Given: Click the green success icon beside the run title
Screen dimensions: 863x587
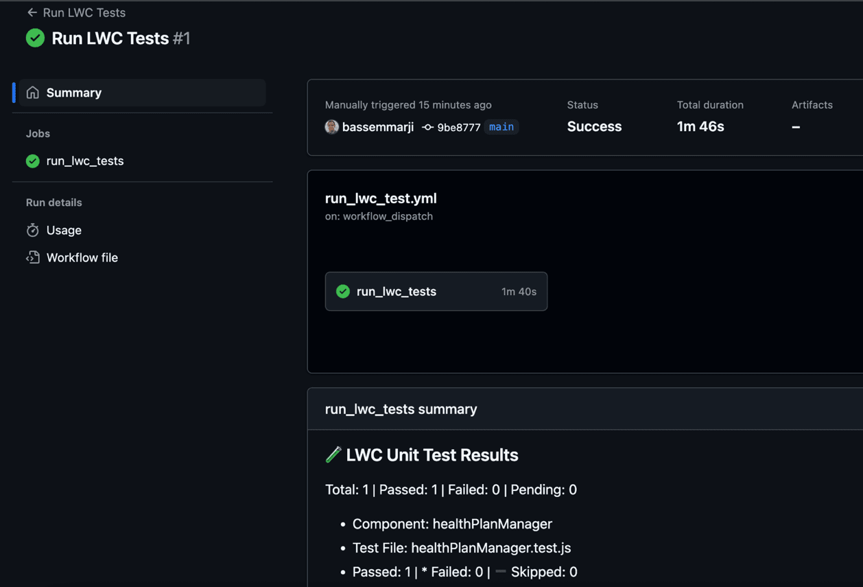Looking at the screenshot, I should click(35, 38).
